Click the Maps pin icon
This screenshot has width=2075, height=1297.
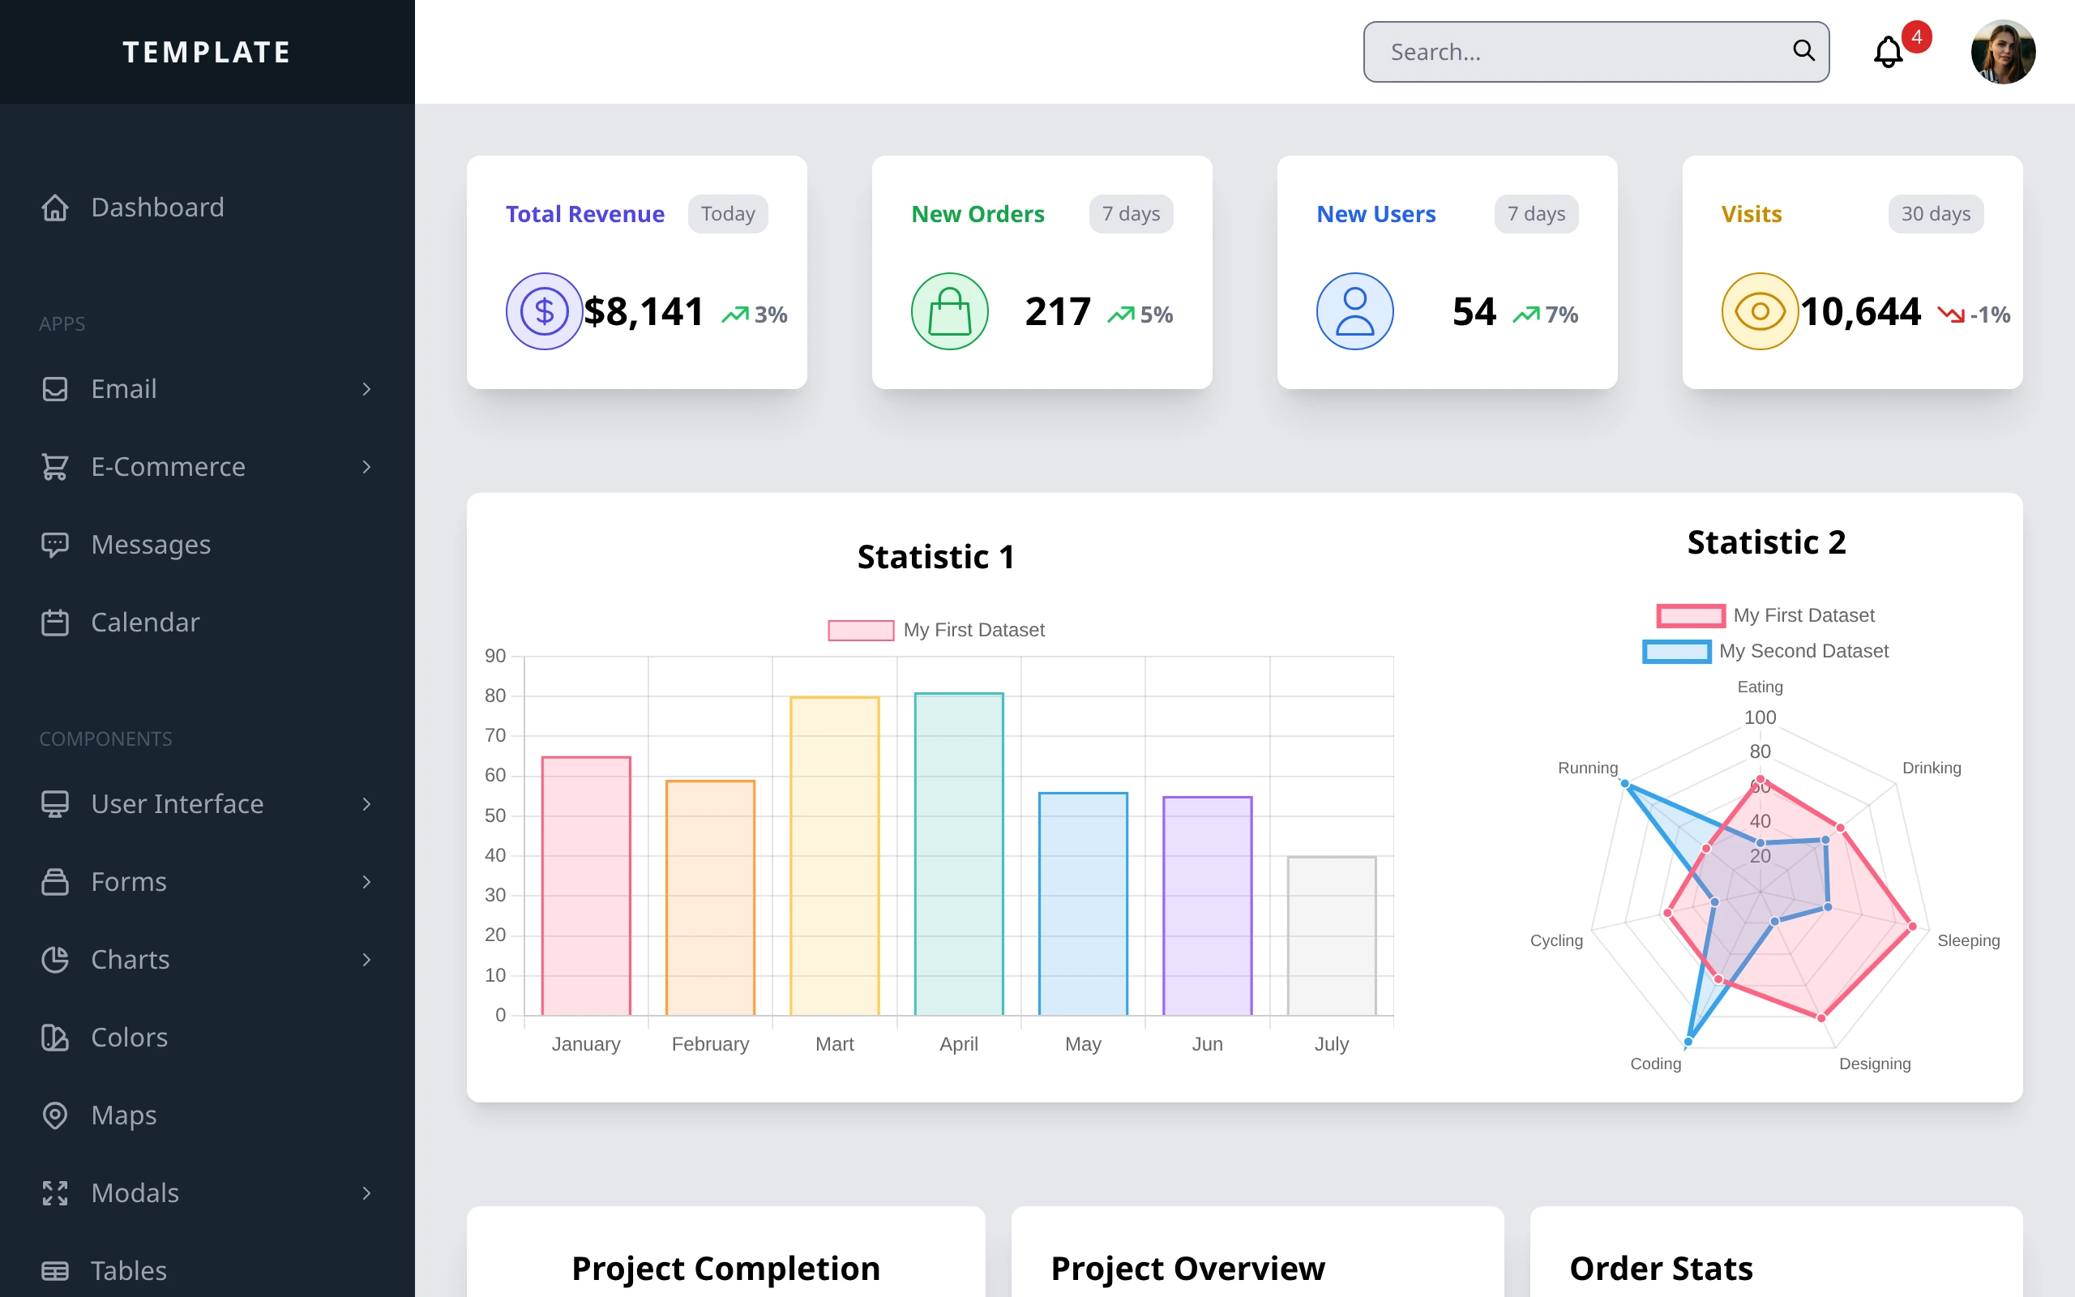coord(55,1115)
